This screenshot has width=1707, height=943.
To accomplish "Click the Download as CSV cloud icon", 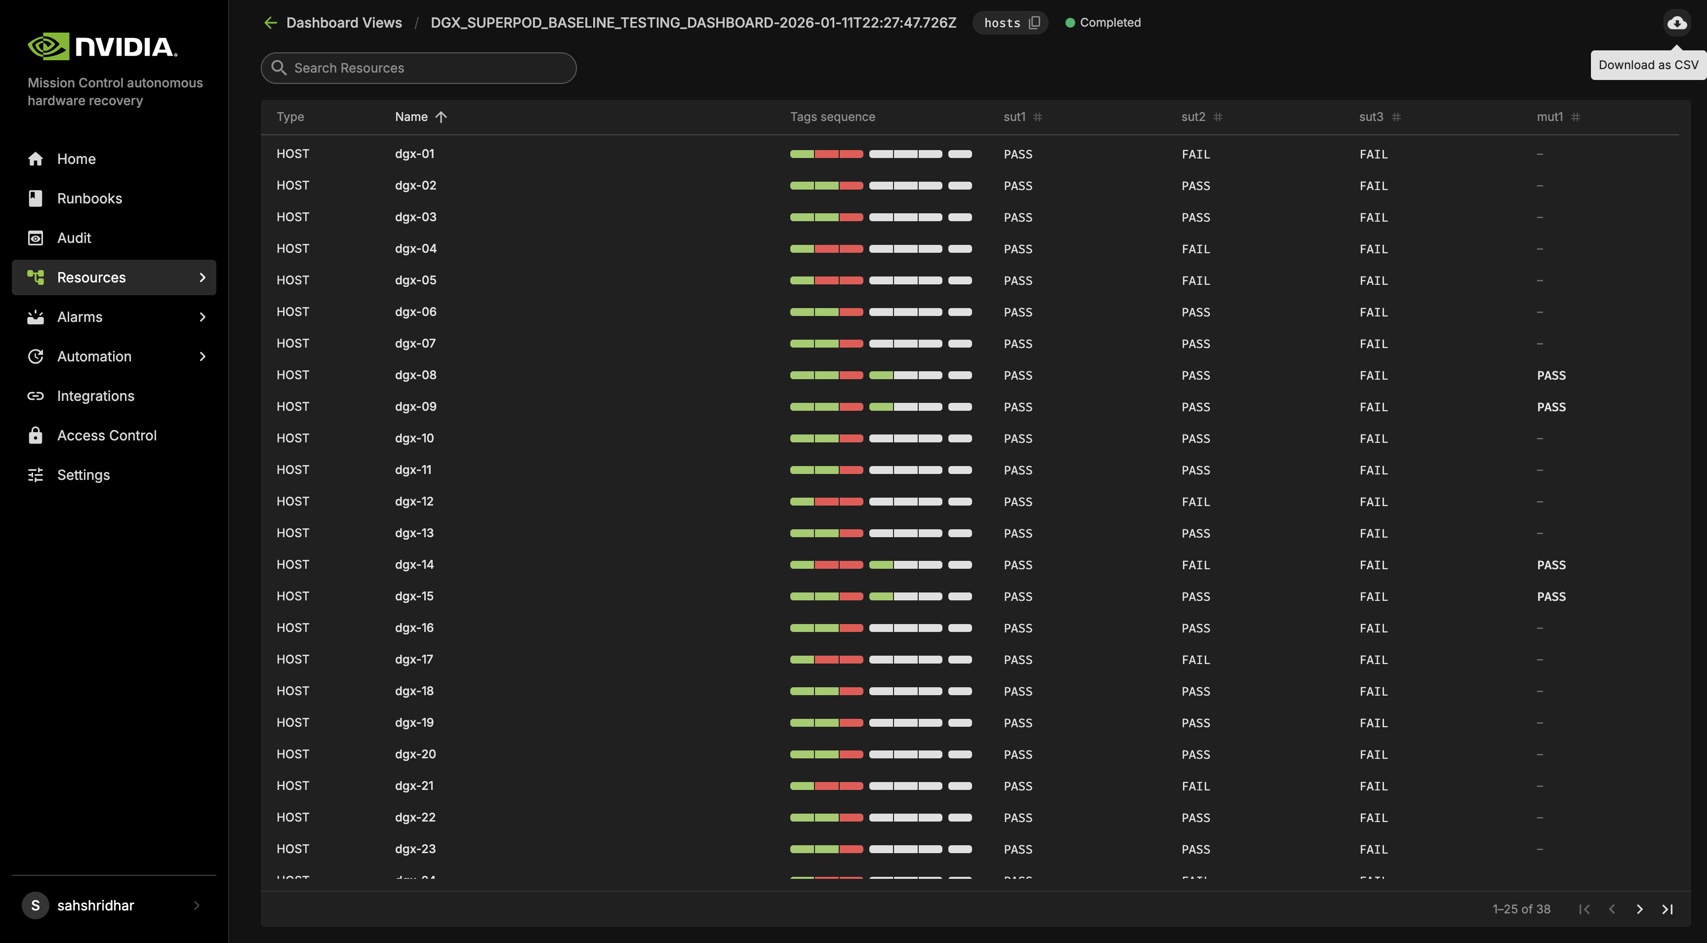I will 1676,23.
